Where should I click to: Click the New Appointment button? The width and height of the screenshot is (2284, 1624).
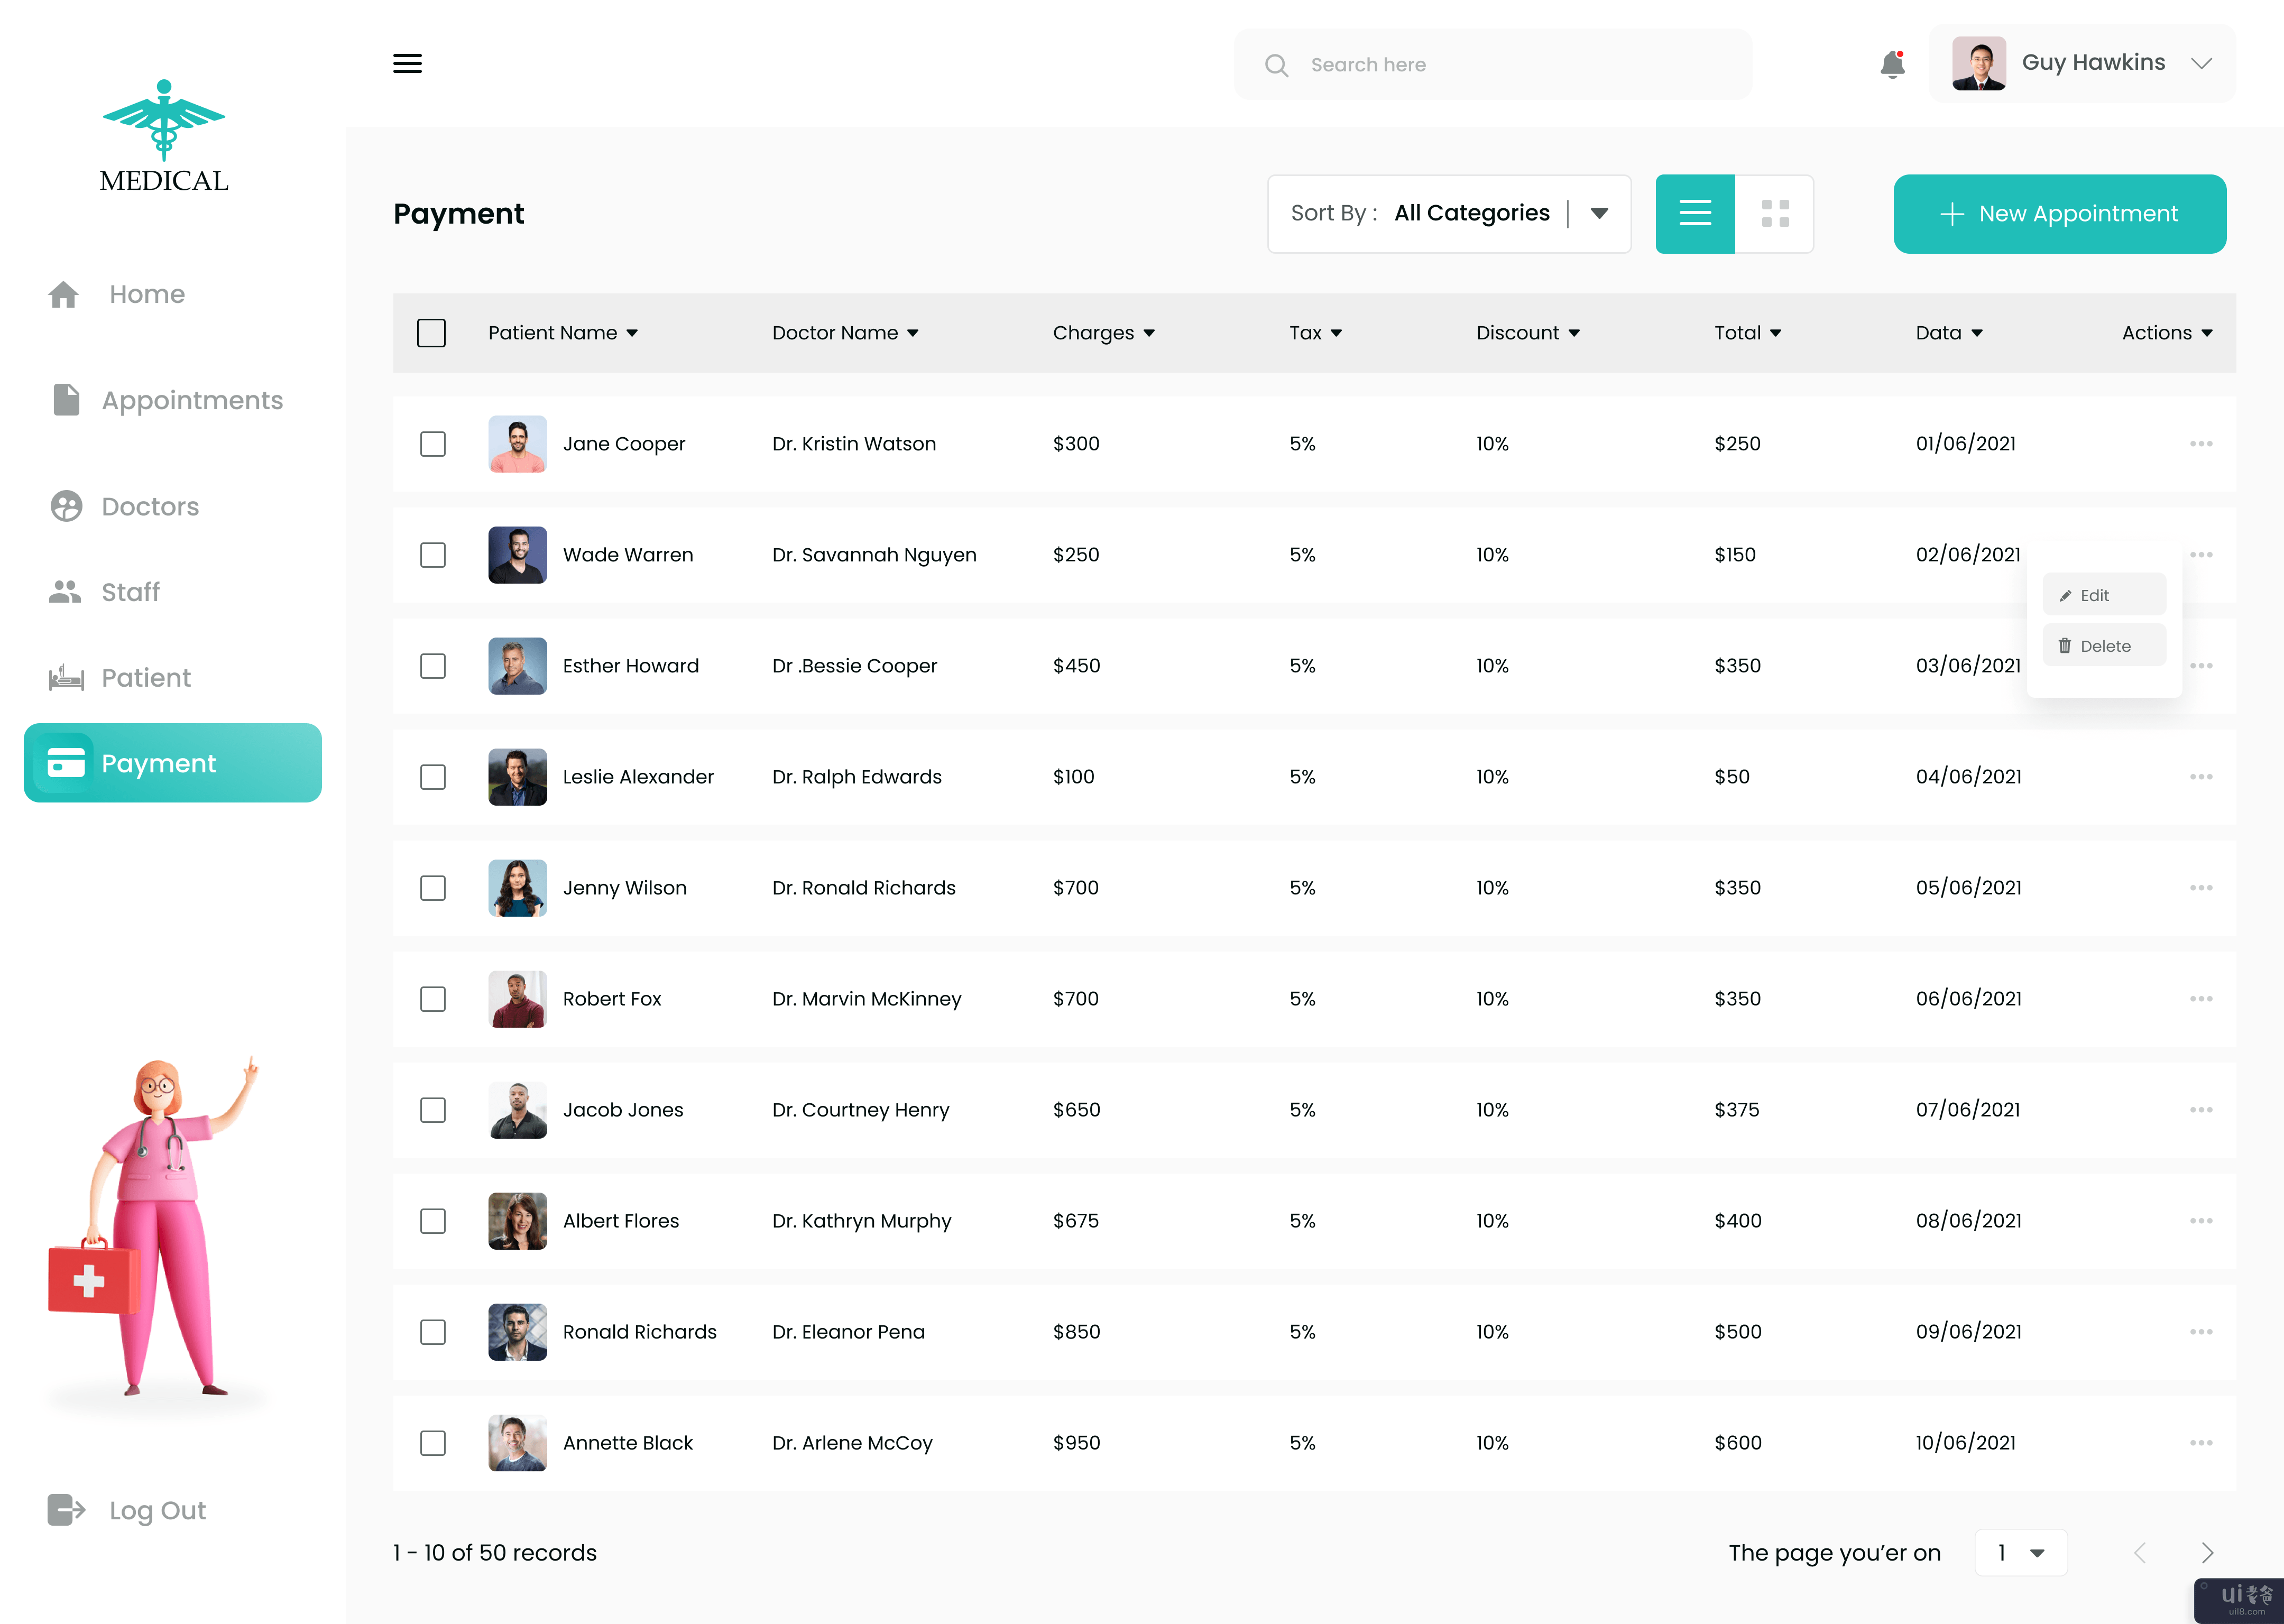[x=2059, y=213]
